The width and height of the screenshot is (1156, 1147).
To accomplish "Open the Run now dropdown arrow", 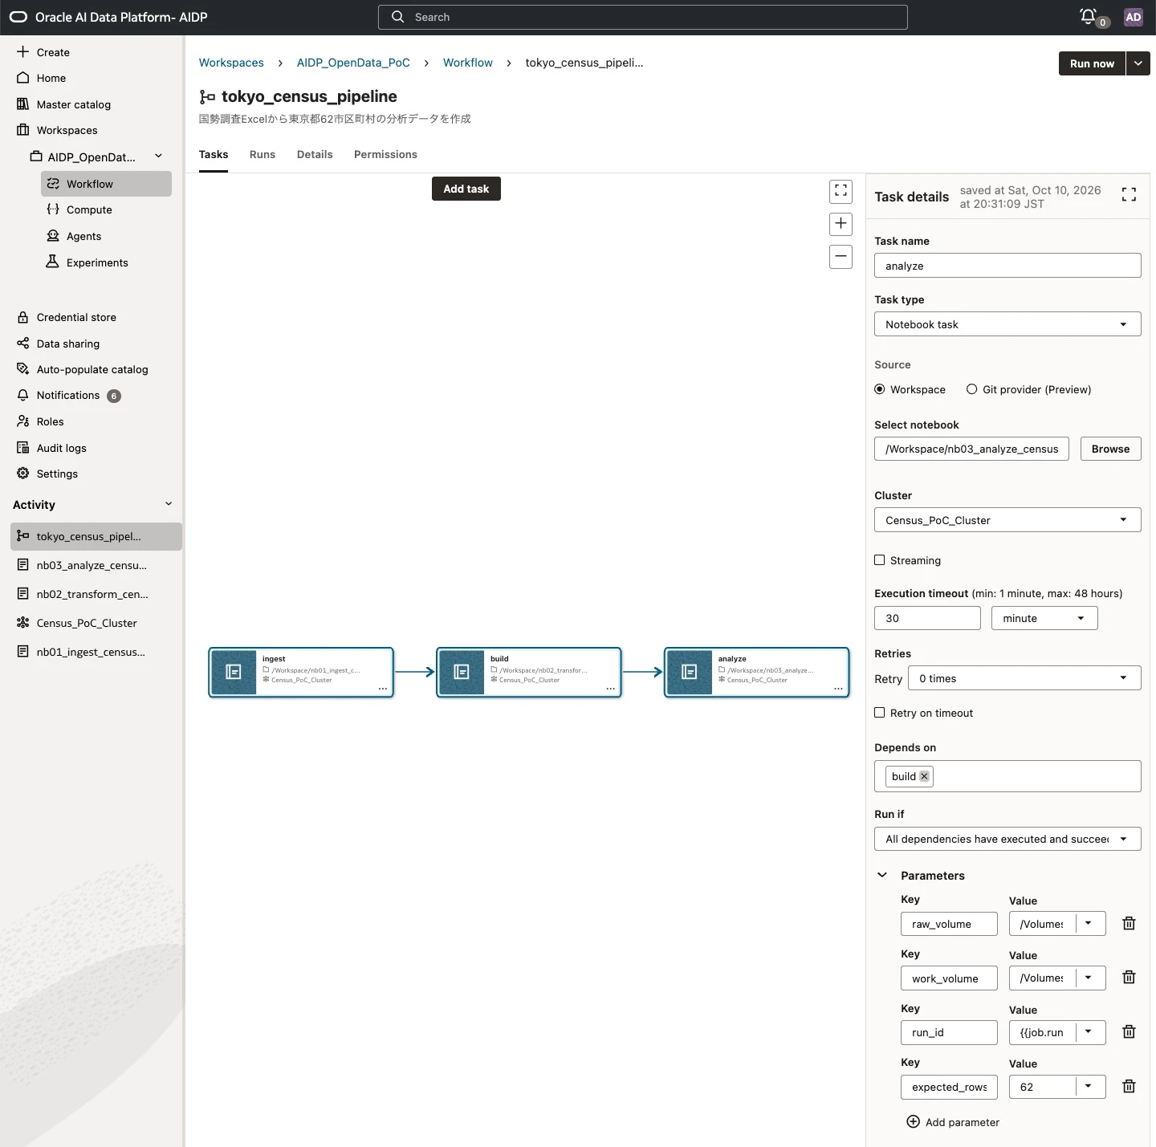I will pyautogui.click(x=1138, y=63).
